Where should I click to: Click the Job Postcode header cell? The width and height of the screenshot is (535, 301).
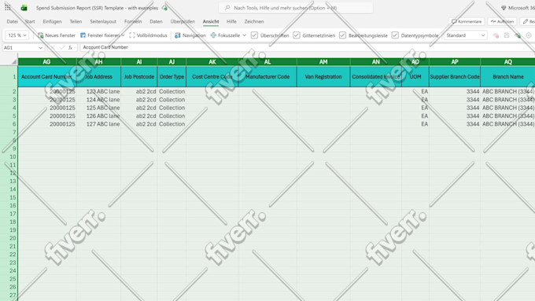pos(139,77)
